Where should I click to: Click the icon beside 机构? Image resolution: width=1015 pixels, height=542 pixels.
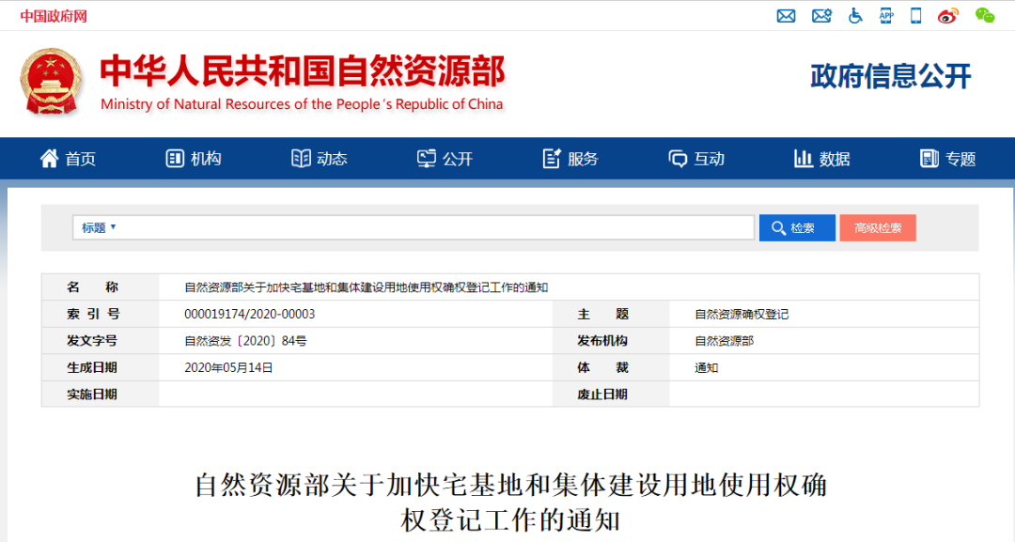click(x=175, y=159)
